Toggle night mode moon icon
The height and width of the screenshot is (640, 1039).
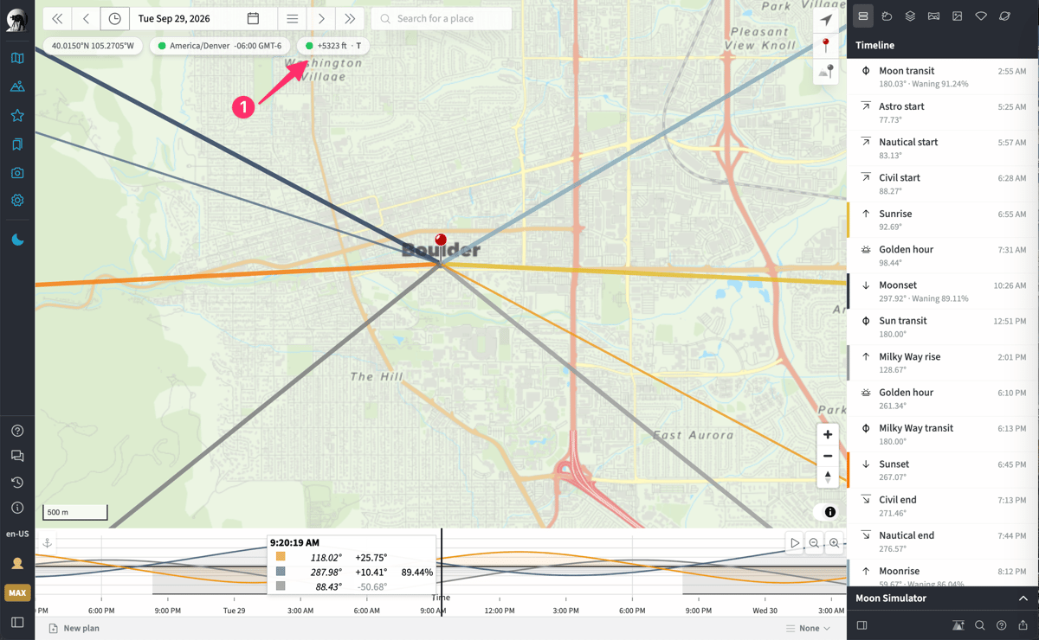coord(17,240)
